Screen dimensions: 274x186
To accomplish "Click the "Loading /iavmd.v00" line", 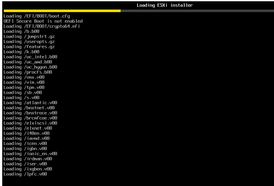I will (26, 138).
